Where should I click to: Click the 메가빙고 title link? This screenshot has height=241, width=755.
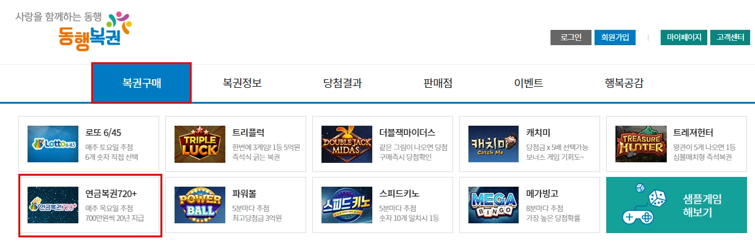543,193
